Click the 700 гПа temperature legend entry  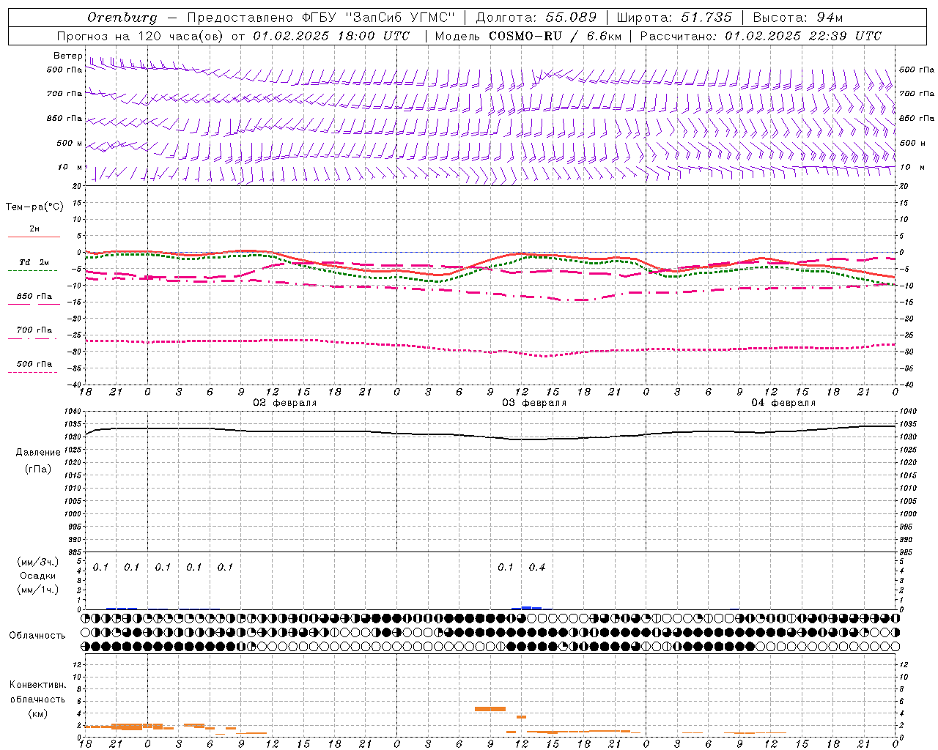coord(34,330)
